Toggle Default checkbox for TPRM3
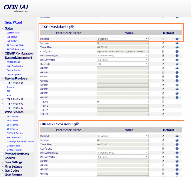Viewport: 191px width, 177px height. (163, 114)
